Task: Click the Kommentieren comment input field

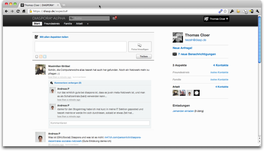Action: tap(99, 123)
